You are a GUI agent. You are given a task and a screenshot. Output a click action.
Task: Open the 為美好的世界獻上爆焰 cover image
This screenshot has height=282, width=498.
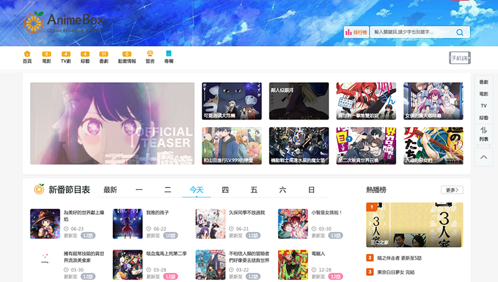(45, 223)
